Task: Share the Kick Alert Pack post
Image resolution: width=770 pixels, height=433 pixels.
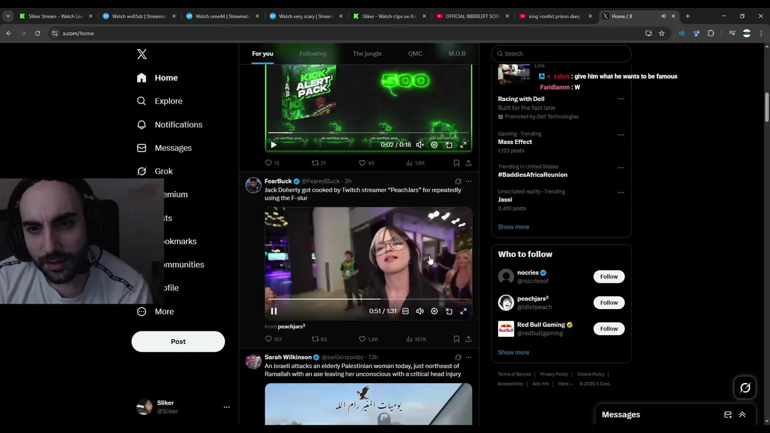Action: [469, 163]
